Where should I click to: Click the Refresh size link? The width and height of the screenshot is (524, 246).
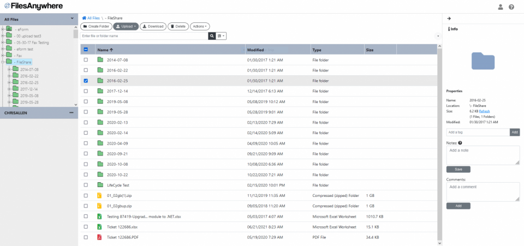[484, 111]
